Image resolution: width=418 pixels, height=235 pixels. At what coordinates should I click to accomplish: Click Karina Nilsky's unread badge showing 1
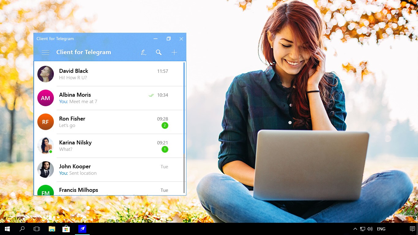[165, 149]
